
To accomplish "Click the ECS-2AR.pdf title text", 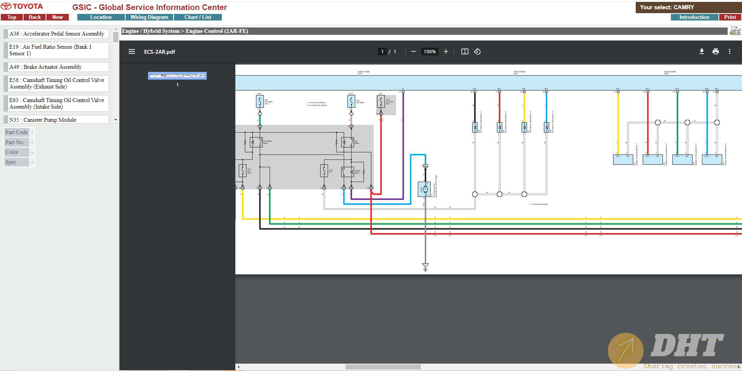I will click(160, 52).
